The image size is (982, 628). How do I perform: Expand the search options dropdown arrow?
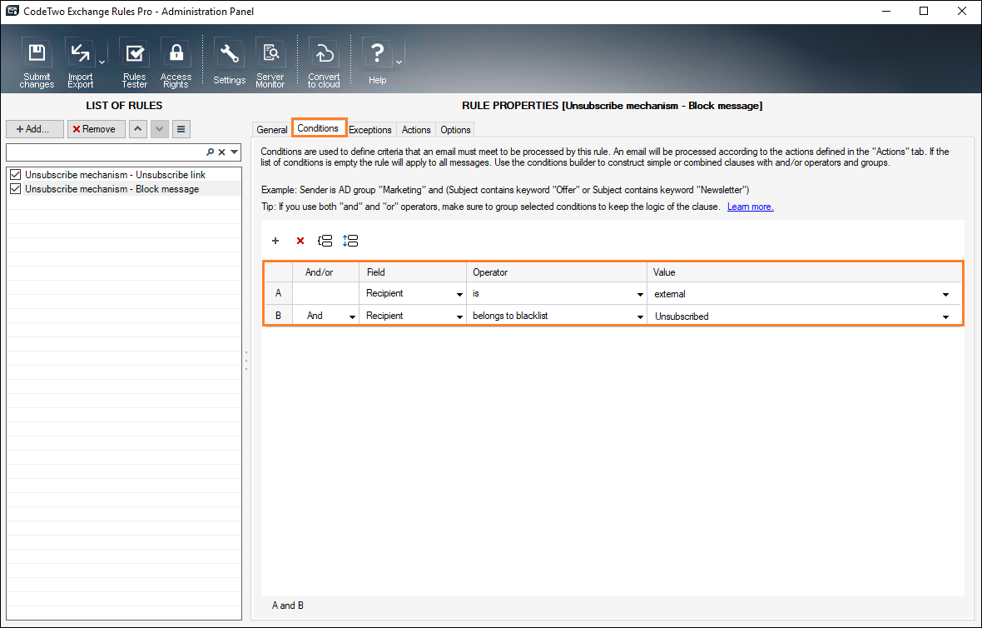click(x=234, y=152)
